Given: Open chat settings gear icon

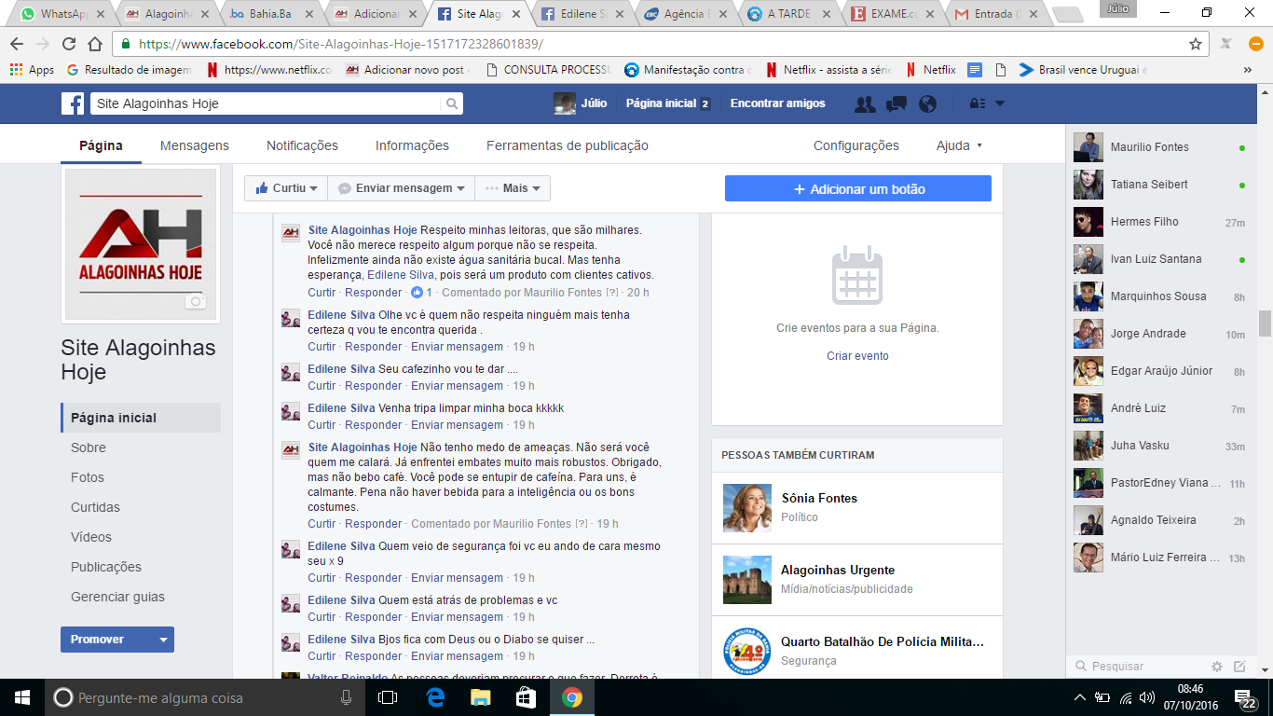Looking at the screenshot, I should coord(1216,667).
